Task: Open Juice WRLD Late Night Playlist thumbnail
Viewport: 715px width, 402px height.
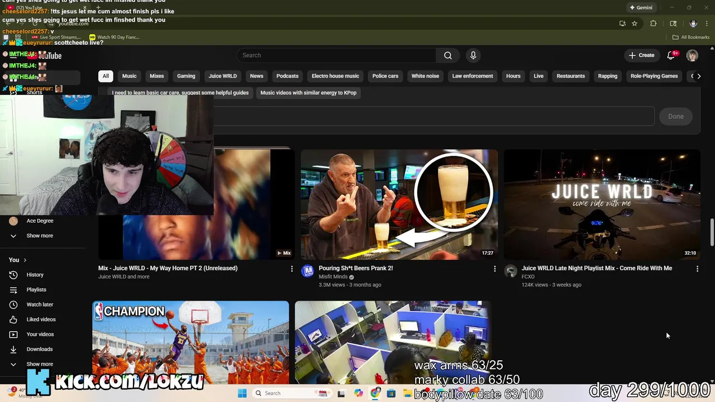Action: coord(602,204)
